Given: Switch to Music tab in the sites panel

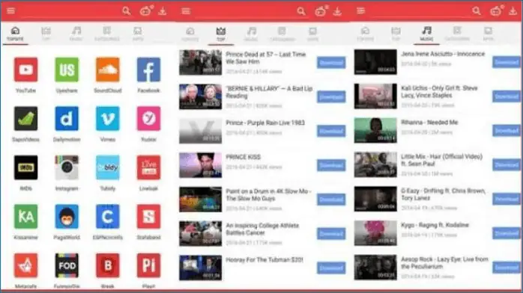Looking at the screenshot, I should tap(76, 34).
